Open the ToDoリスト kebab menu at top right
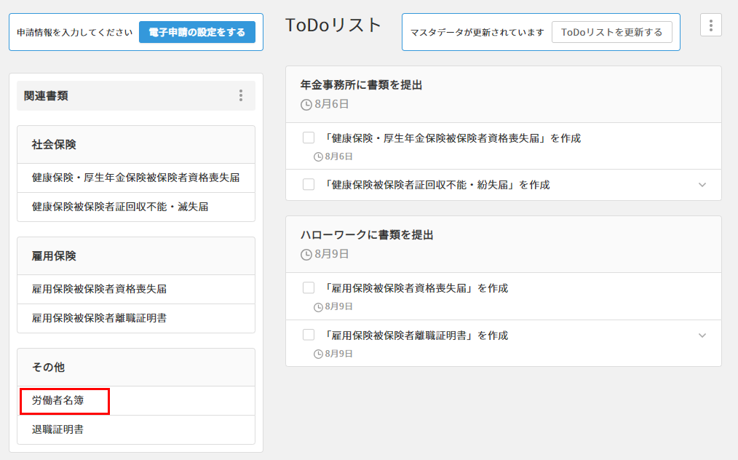 (x=710, y=25)
